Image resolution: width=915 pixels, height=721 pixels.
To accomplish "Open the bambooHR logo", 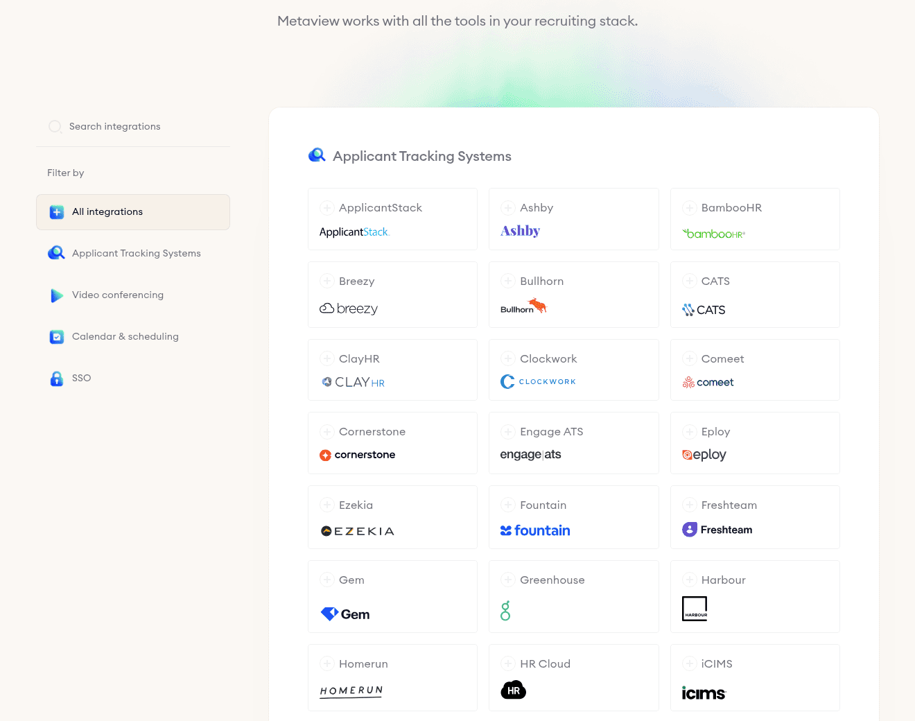I will pos(714,234).
